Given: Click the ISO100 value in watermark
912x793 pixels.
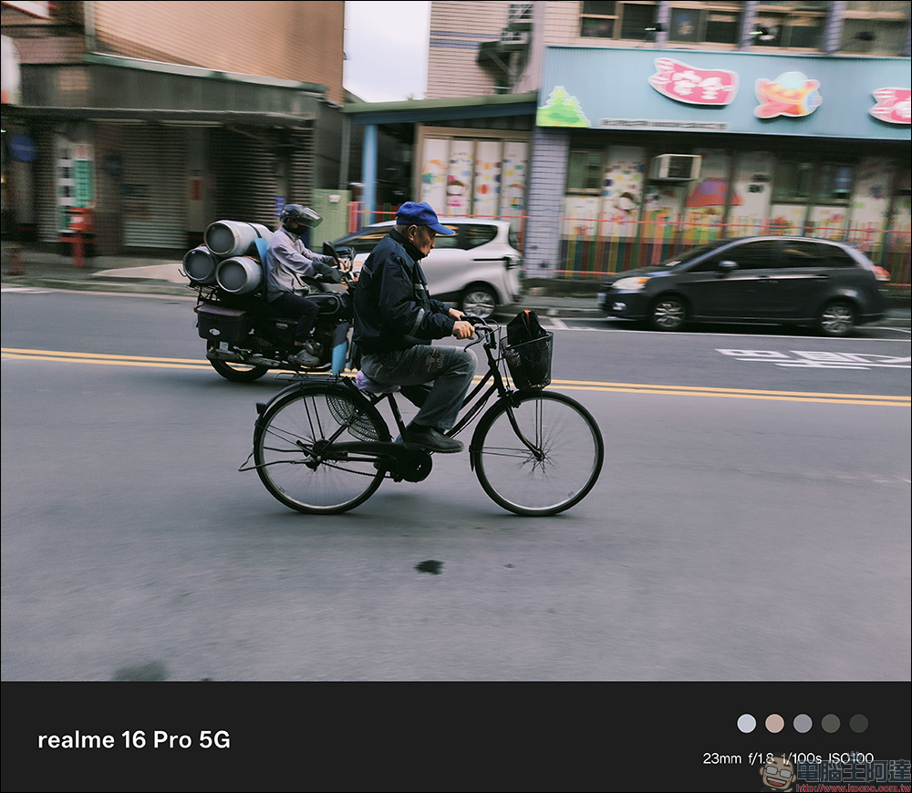Looking at the screenshot, I should (850, 757).
